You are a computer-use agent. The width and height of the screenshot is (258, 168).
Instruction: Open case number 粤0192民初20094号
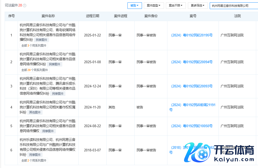(192, 62)
